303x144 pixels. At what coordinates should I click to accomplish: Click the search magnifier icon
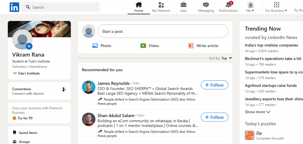tap(28, 7)
